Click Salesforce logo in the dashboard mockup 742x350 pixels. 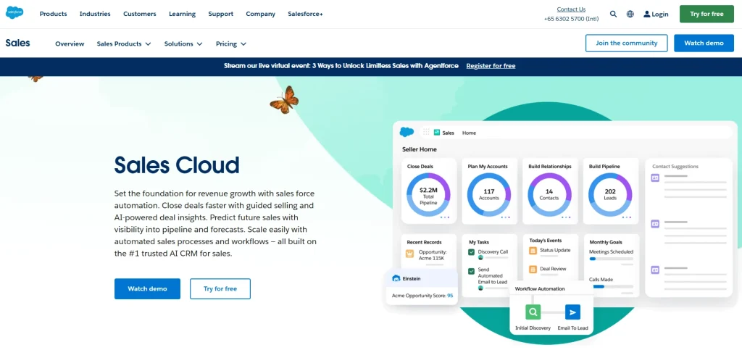[407, 132]
